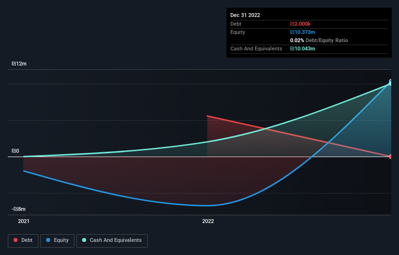Toggle the Equity legend button
This screenshot has width=399, height=255.
[x=57, y=240]
